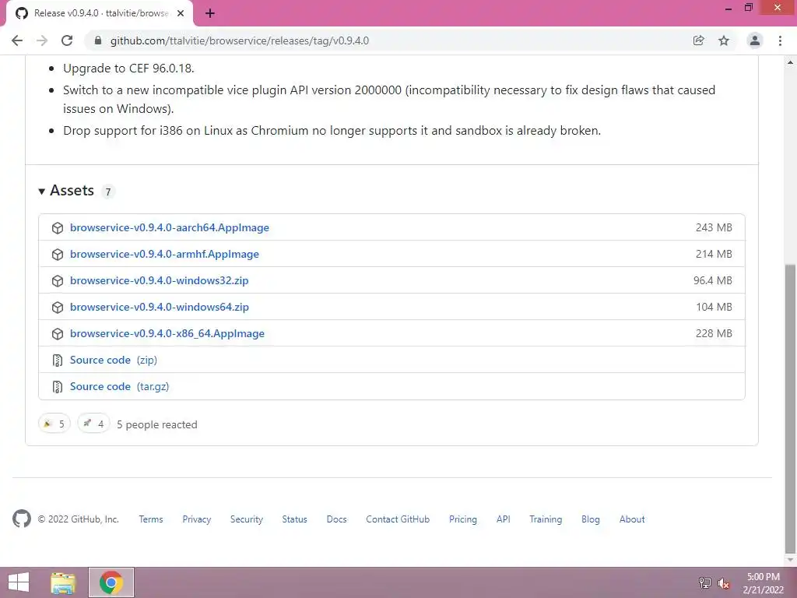Open File Explorer from the taskbar

63,582
